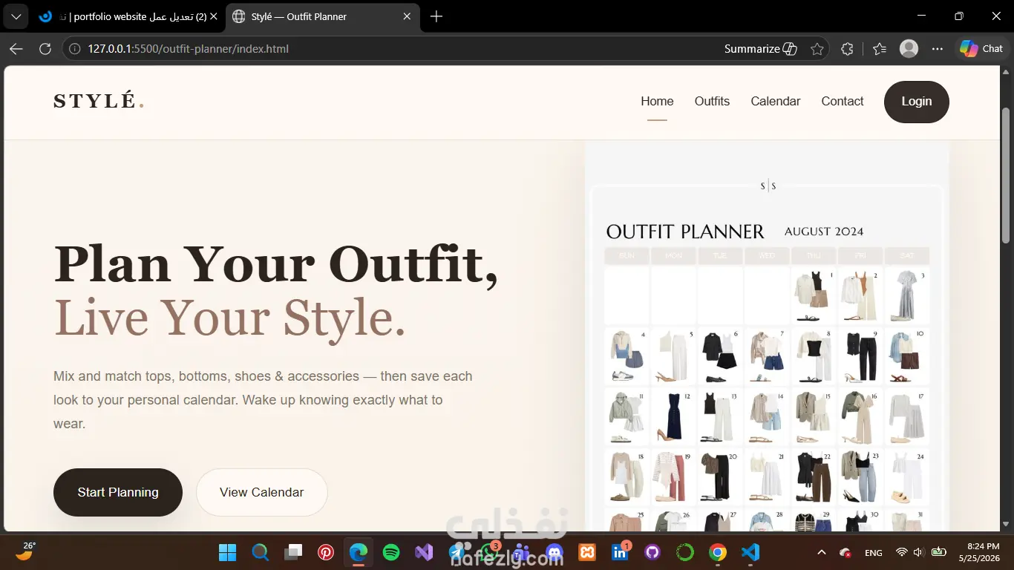Open Google Chrome from the taskbar
This screenshot has height=570, width=1014.
click(x=718, y=552)
